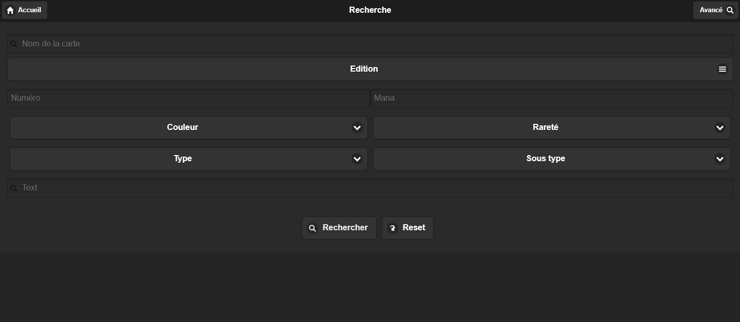
Task: Open the Type dropdown list
Action: 357,159
